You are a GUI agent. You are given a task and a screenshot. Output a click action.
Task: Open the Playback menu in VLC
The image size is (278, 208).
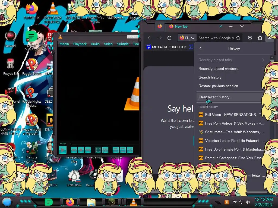tap(80, 44)
